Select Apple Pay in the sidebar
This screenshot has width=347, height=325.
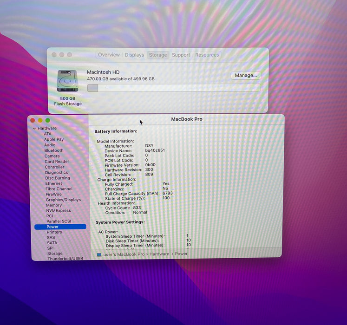pos(54,139)
